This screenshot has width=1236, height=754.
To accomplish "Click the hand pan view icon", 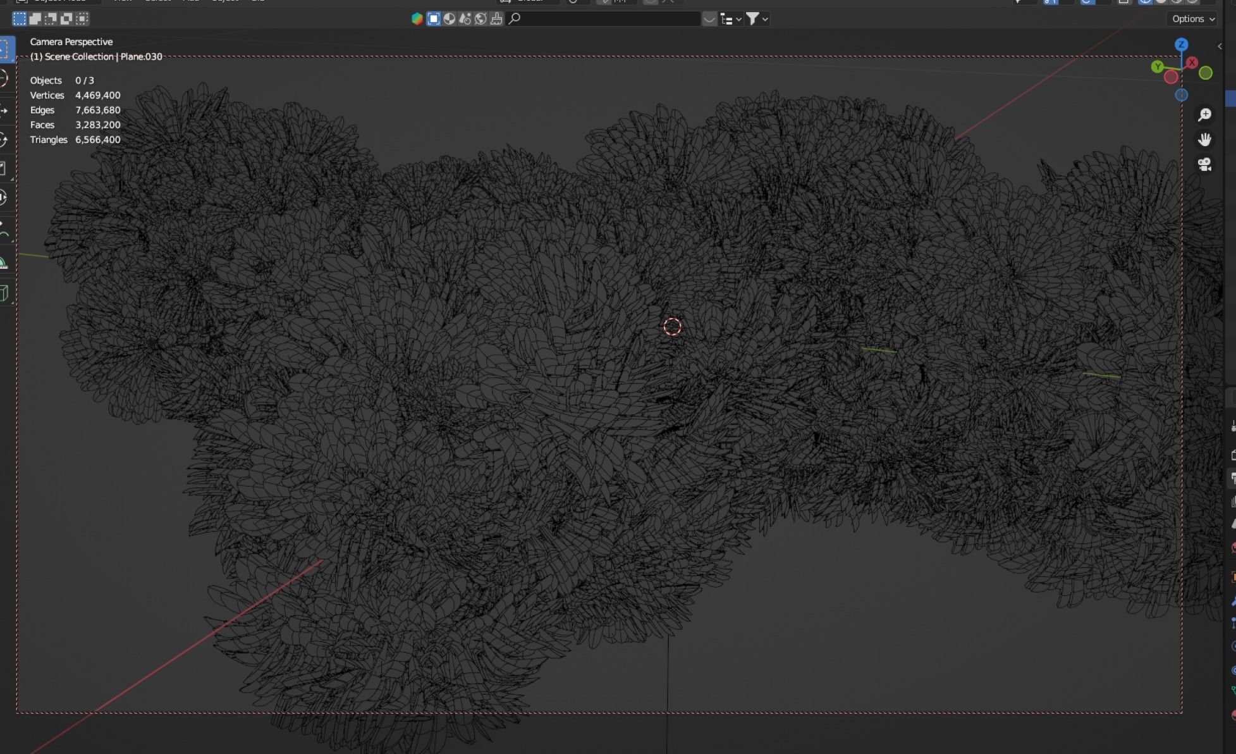I will (x=1204, y=139).
